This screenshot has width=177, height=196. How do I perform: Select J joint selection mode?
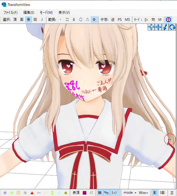tap(42, 20)
